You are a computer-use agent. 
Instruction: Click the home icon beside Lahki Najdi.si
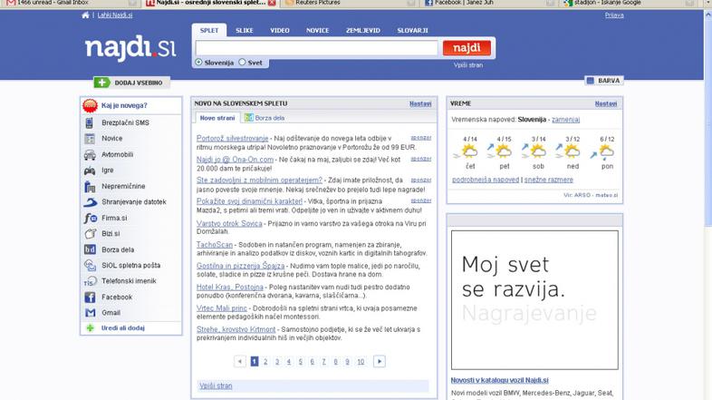(86, 15)
